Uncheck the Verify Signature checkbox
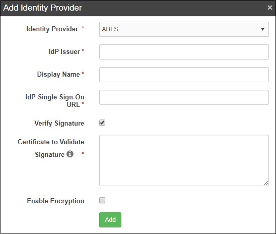276x234 pixels. coord(102,123)
